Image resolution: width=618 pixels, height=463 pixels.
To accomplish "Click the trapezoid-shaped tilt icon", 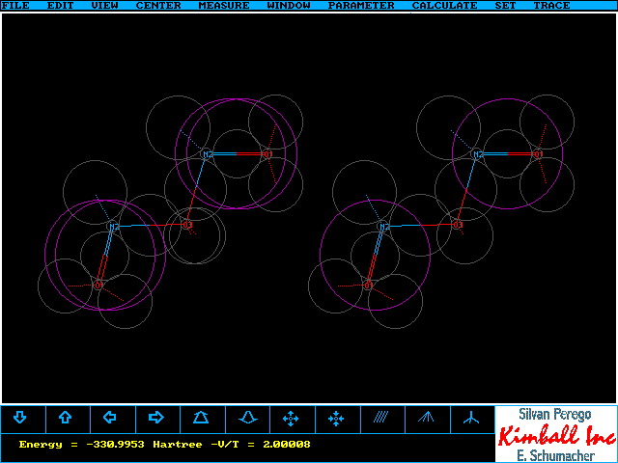I will click(201, 419).
